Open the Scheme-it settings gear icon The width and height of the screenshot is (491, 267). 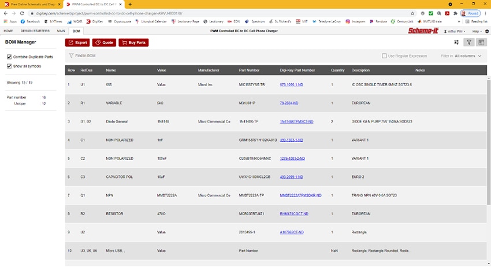pos(486,31)
